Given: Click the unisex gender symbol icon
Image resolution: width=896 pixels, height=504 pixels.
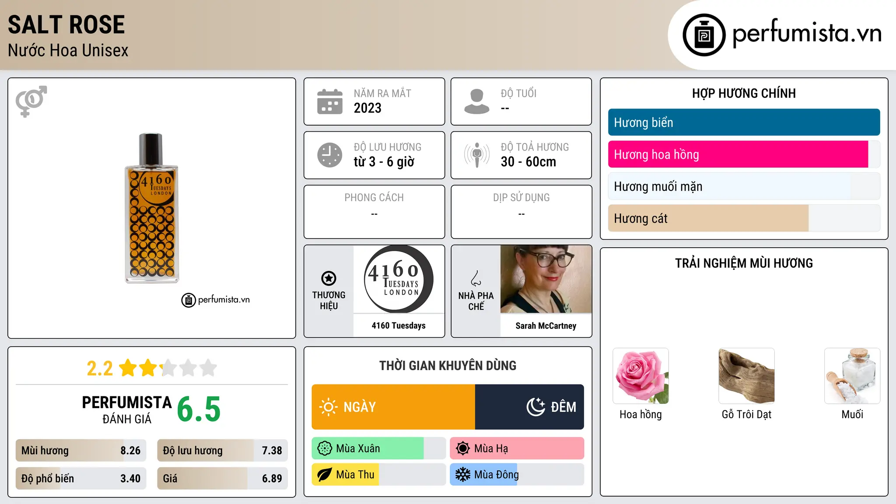Looking at the screenshot, I should coord(31,101).
